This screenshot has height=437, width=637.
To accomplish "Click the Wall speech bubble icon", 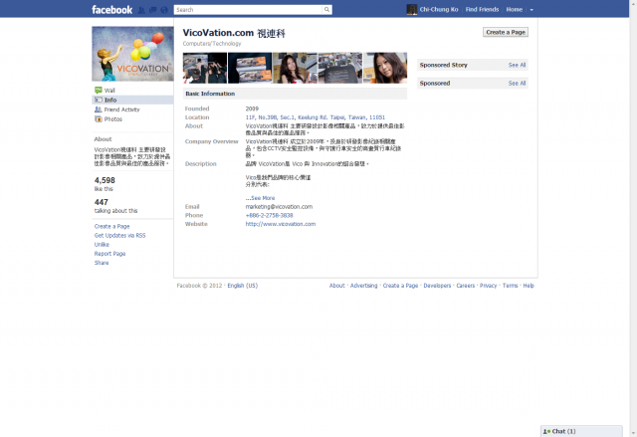I will coord(98,91).
